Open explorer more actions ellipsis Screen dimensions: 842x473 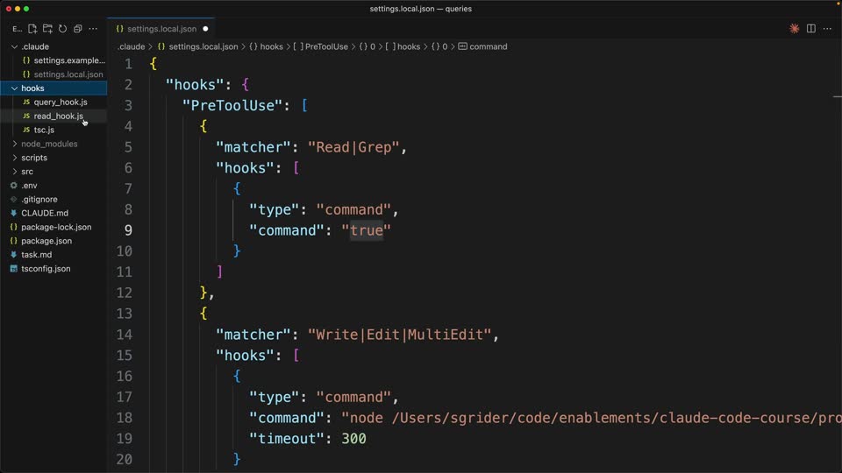[93, 28]
